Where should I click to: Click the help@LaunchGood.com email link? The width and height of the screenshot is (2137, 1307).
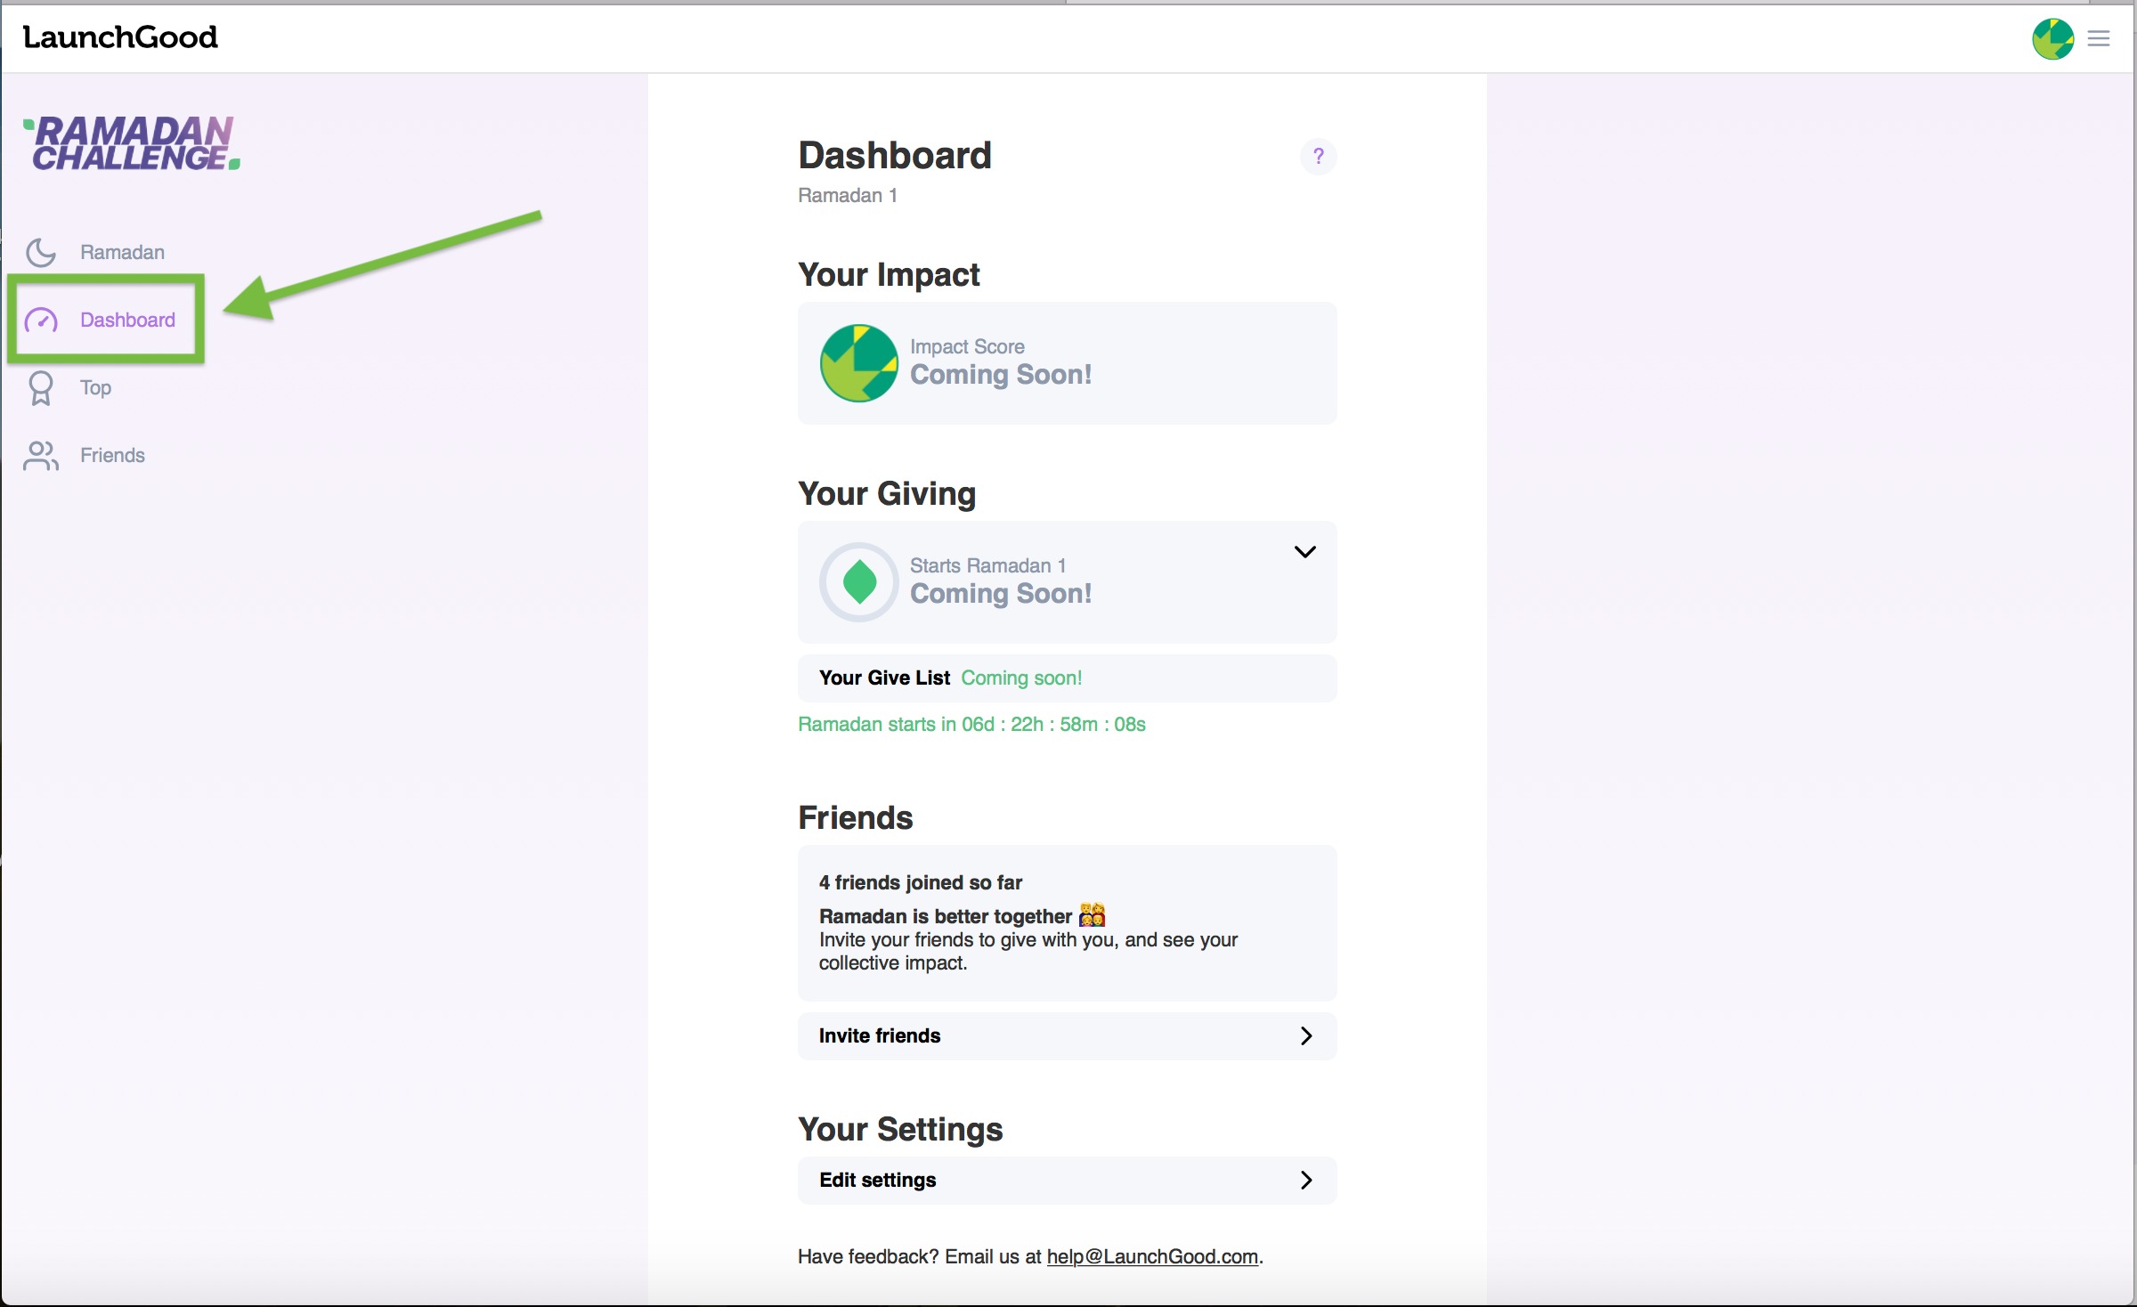pyautogui.click(x=1152, y=1256)
